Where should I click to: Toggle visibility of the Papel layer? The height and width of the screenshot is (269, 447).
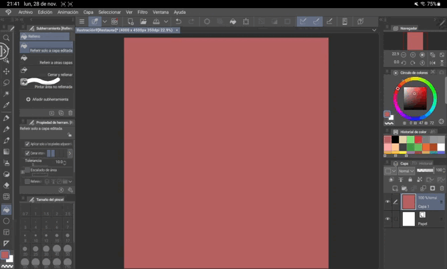pyautogui.click(x=387, y=219)
